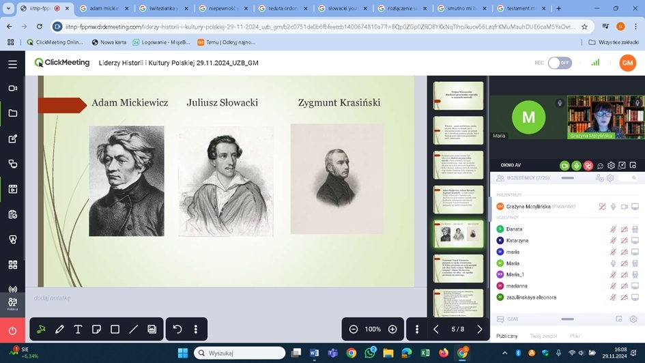Image resolution: width=645 pixels, height=363 pixels.
Task: Open the Windows Start menu
Action: (x=183, y=353)
